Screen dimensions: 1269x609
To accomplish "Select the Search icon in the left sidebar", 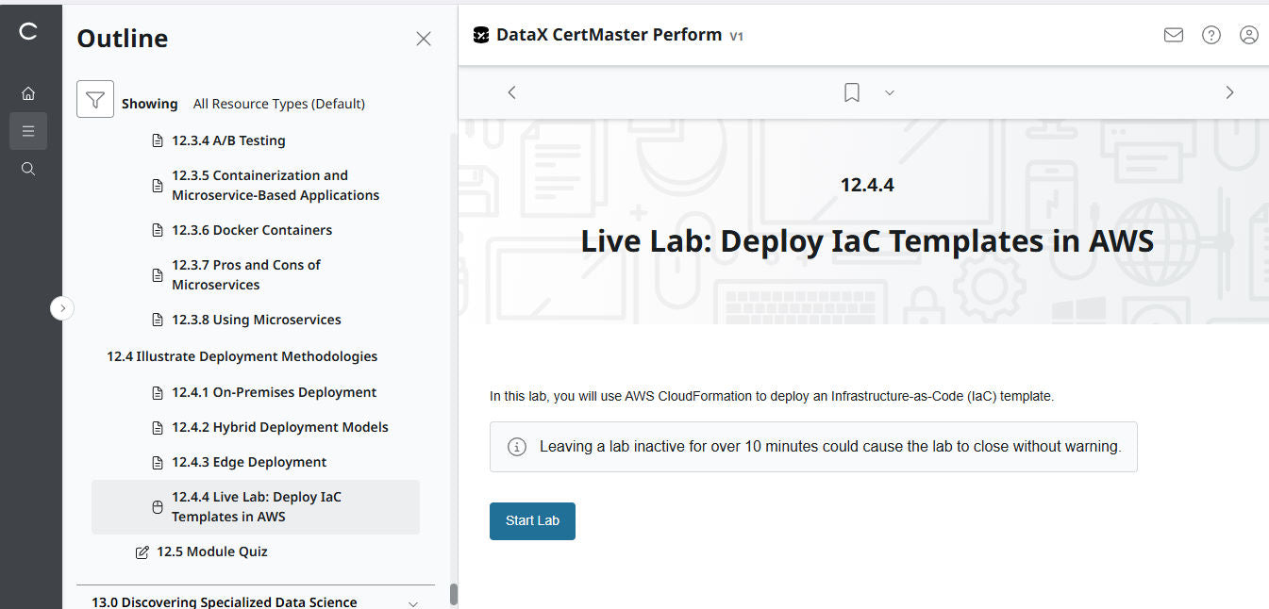I will point(28,168).
